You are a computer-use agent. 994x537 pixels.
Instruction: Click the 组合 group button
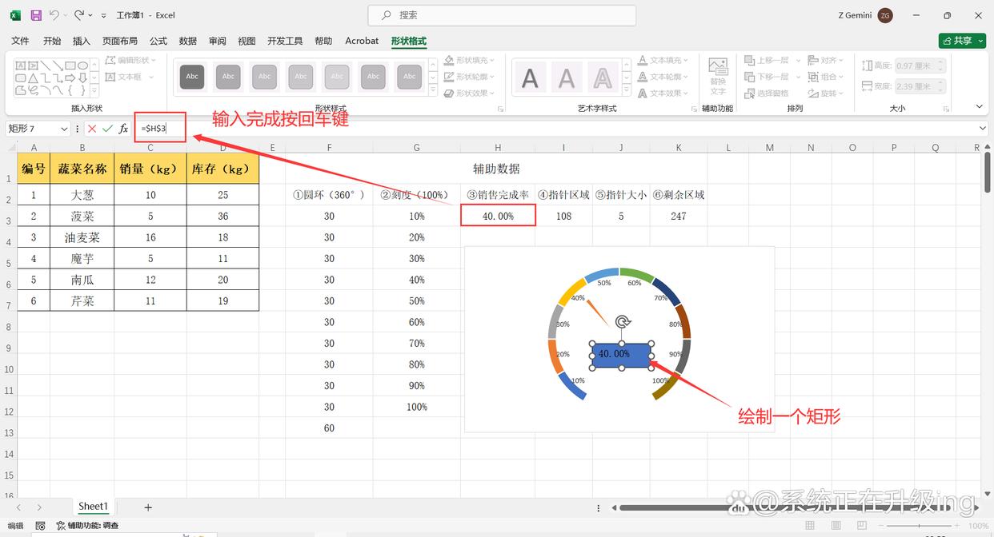click(826, 77)
